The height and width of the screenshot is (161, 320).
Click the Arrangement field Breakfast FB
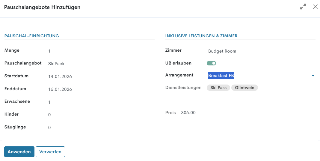221,76
